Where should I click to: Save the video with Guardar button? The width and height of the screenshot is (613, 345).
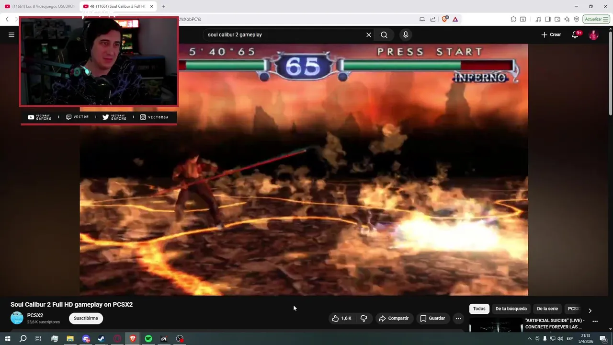(x=433, y=318)
